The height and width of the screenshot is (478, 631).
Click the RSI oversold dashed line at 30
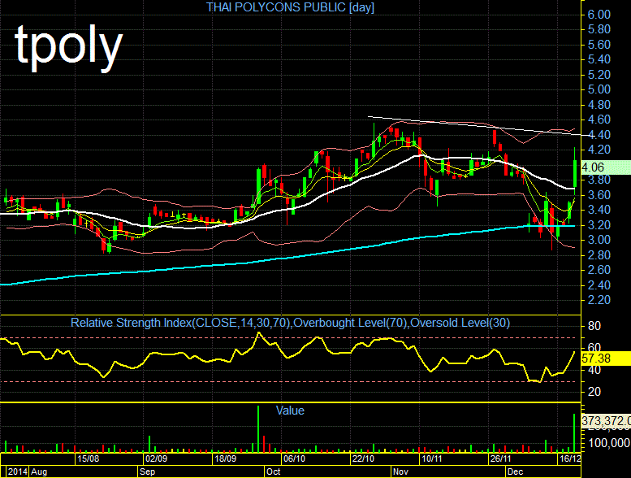287,381
